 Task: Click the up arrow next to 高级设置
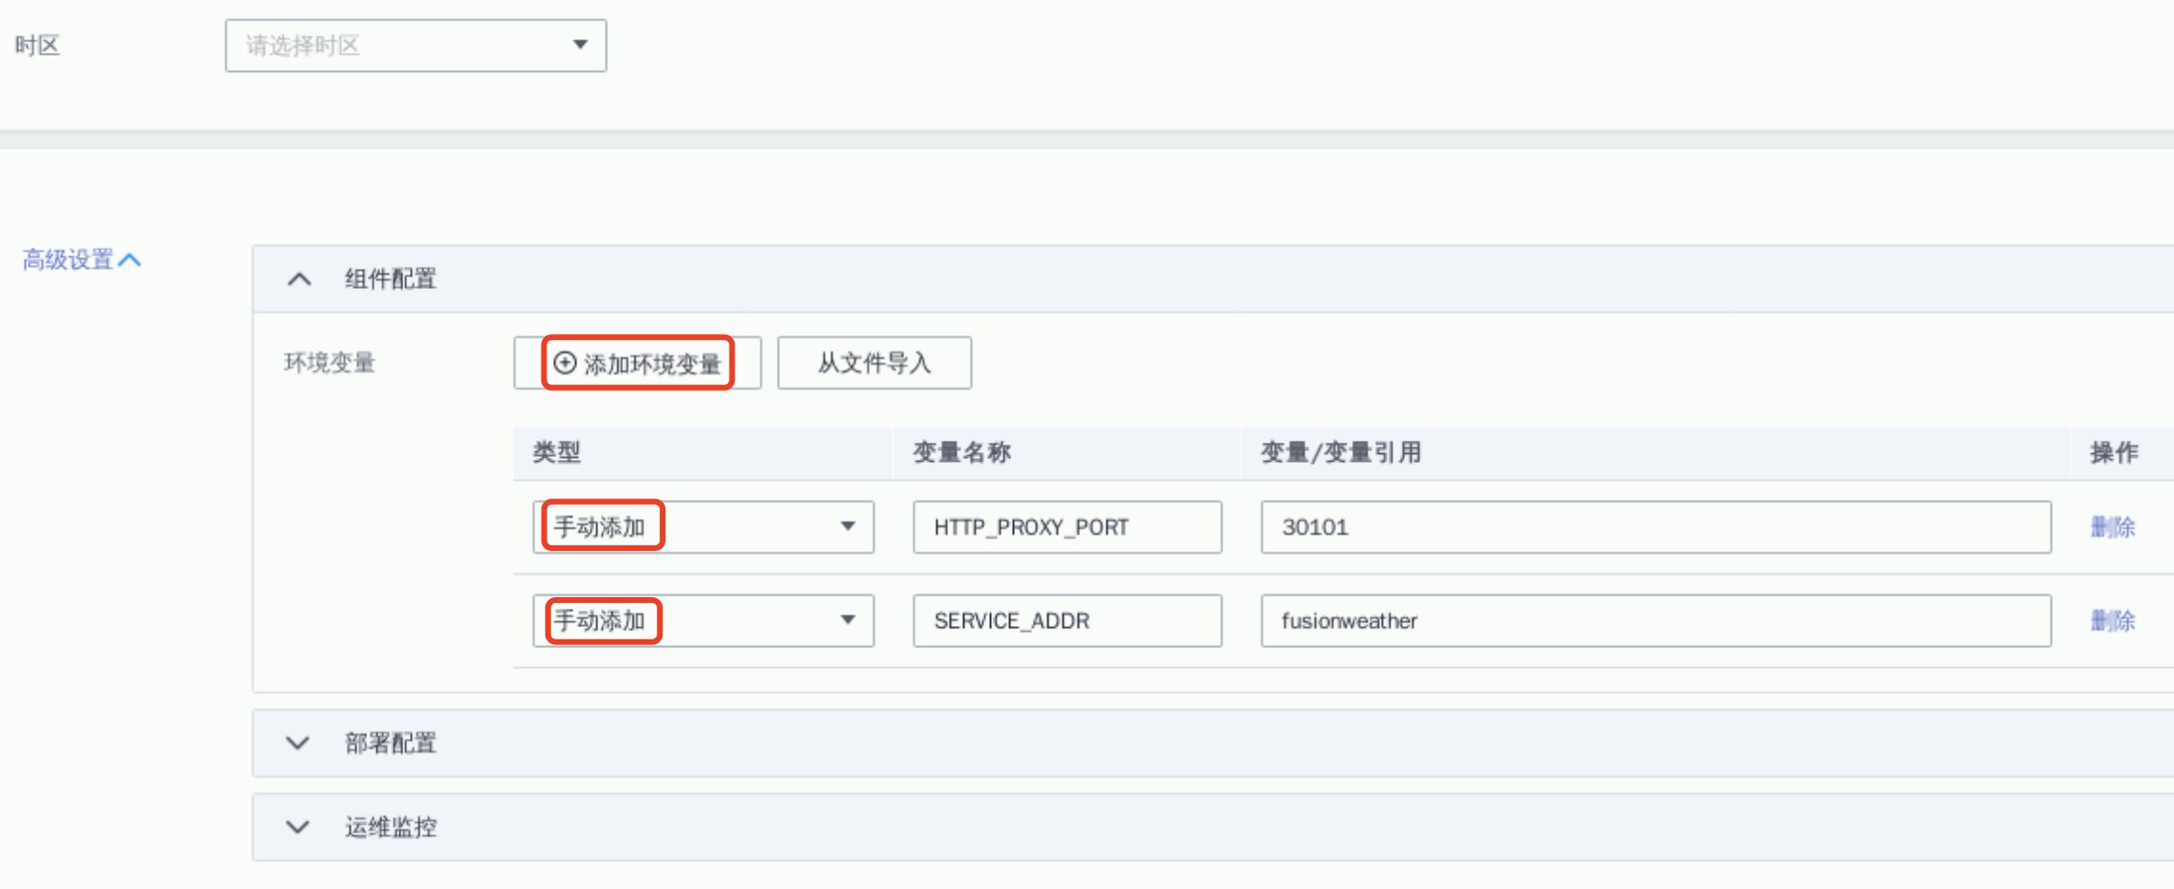point(130,260)
